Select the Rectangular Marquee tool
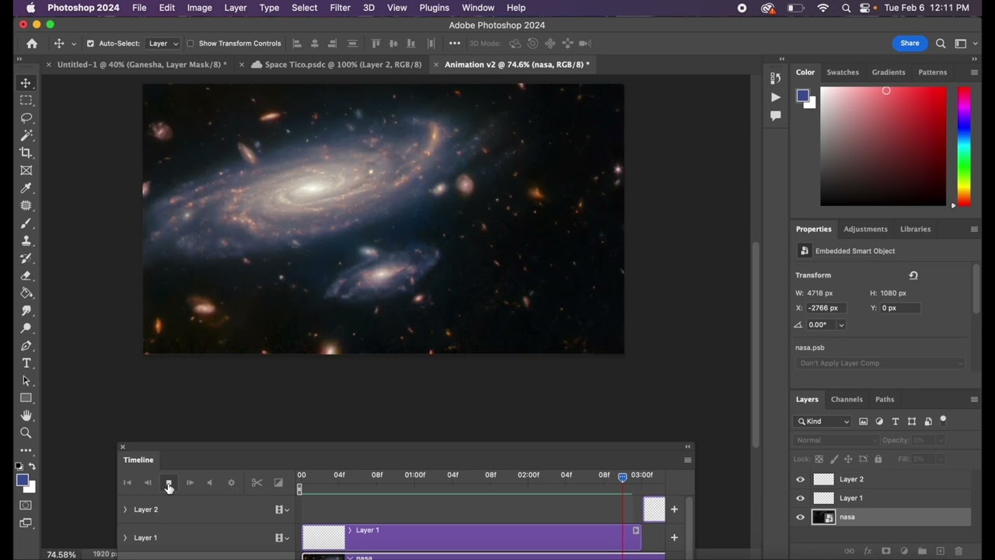 coord(26,100)
